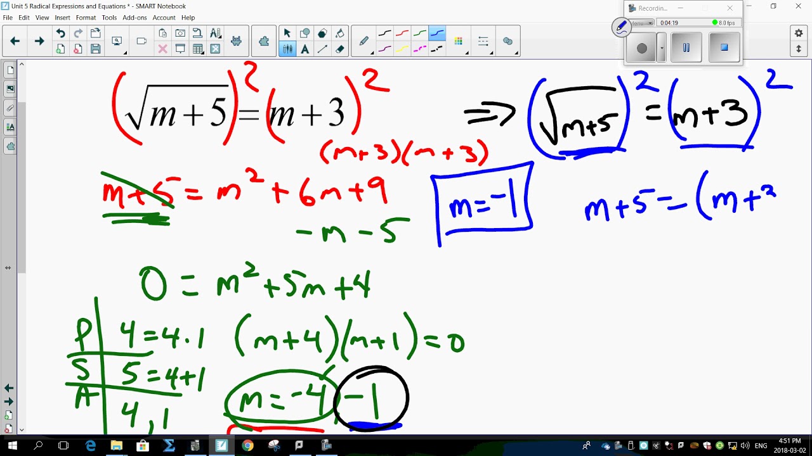Open the File menu
The height and width of the screenshot is (456, 812).
point(8,18)
